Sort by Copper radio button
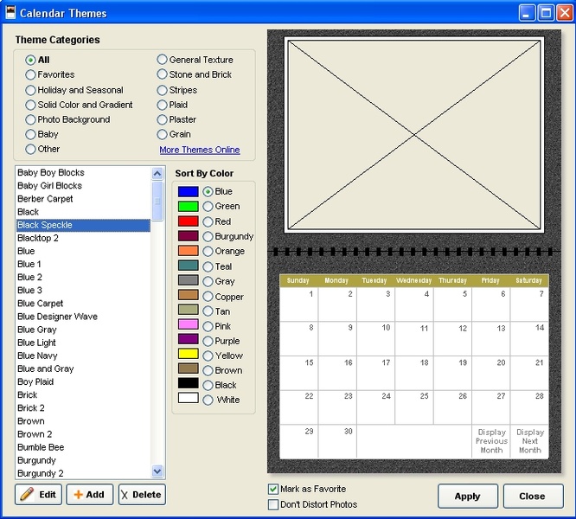The height and width of the screenshot is (519, 576). click(208, 297)
